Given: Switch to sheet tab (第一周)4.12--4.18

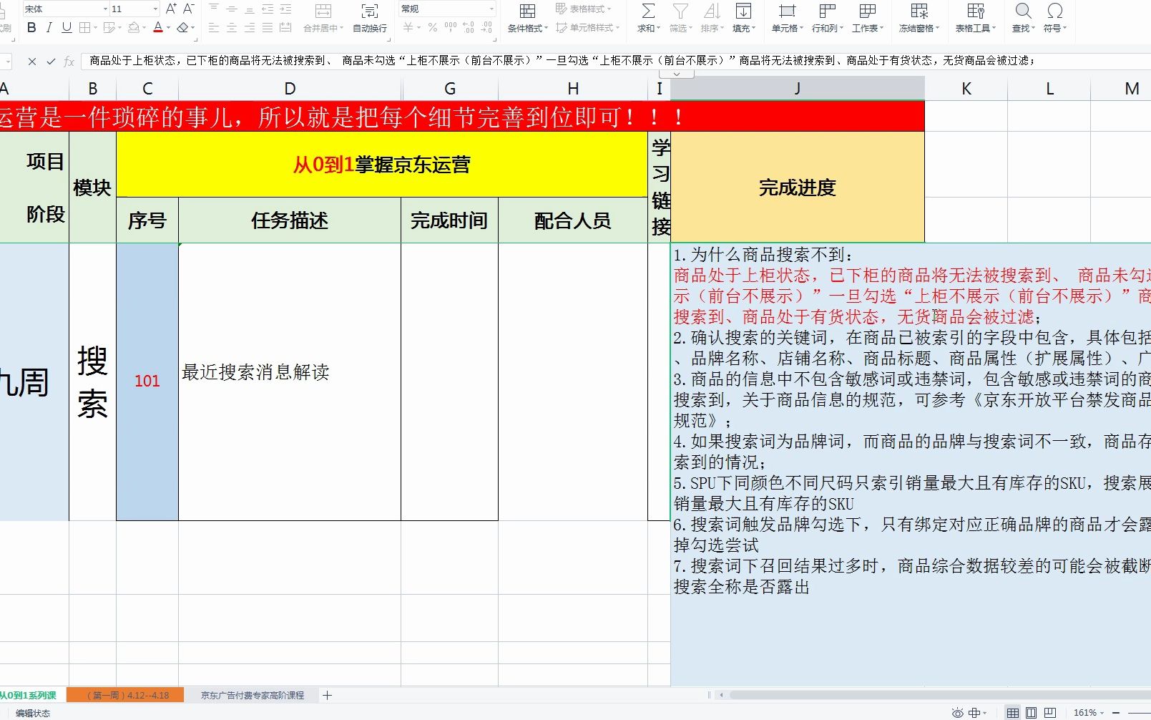Looking at the screenshot, I should (126, 695).
